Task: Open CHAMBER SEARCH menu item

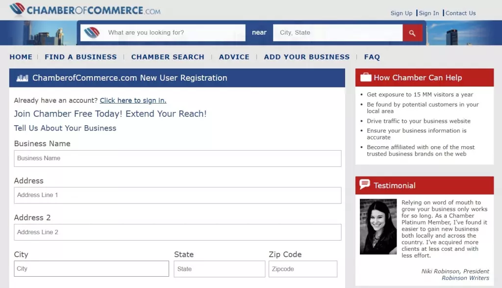Action: click(168, 57)
